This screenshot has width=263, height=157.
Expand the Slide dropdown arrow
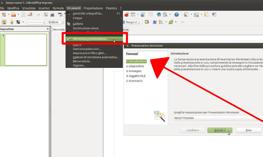[x=191, y=15]
